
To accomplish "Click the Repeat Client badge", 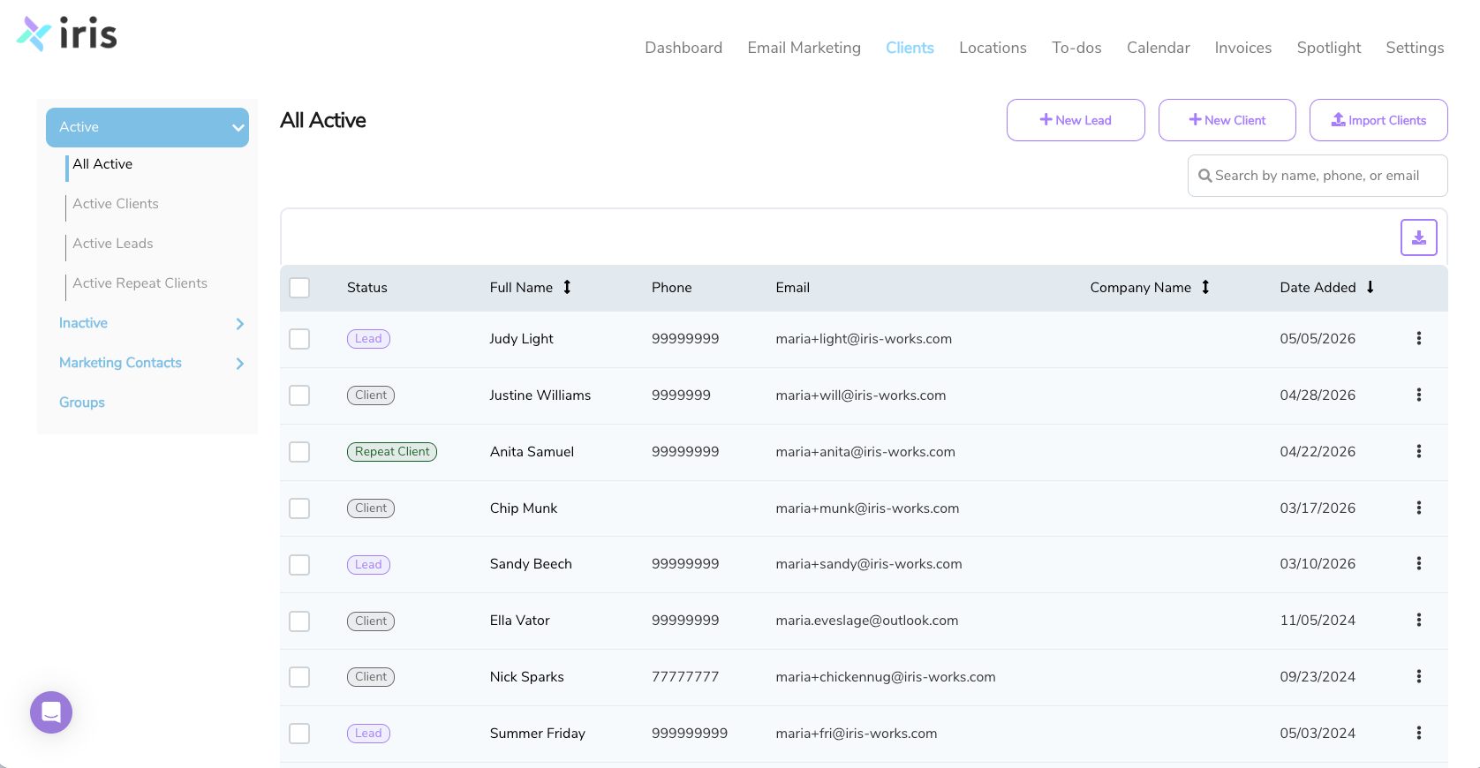I will click(392, 452).
